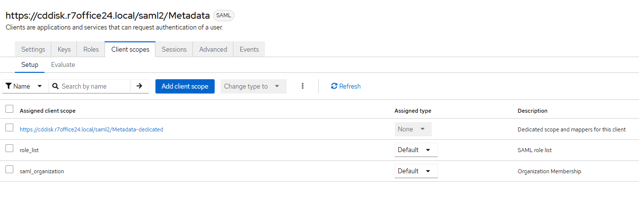This screenshot has height=221, width=639.
Task: Switch to the Keys tab
Action: 64,49
